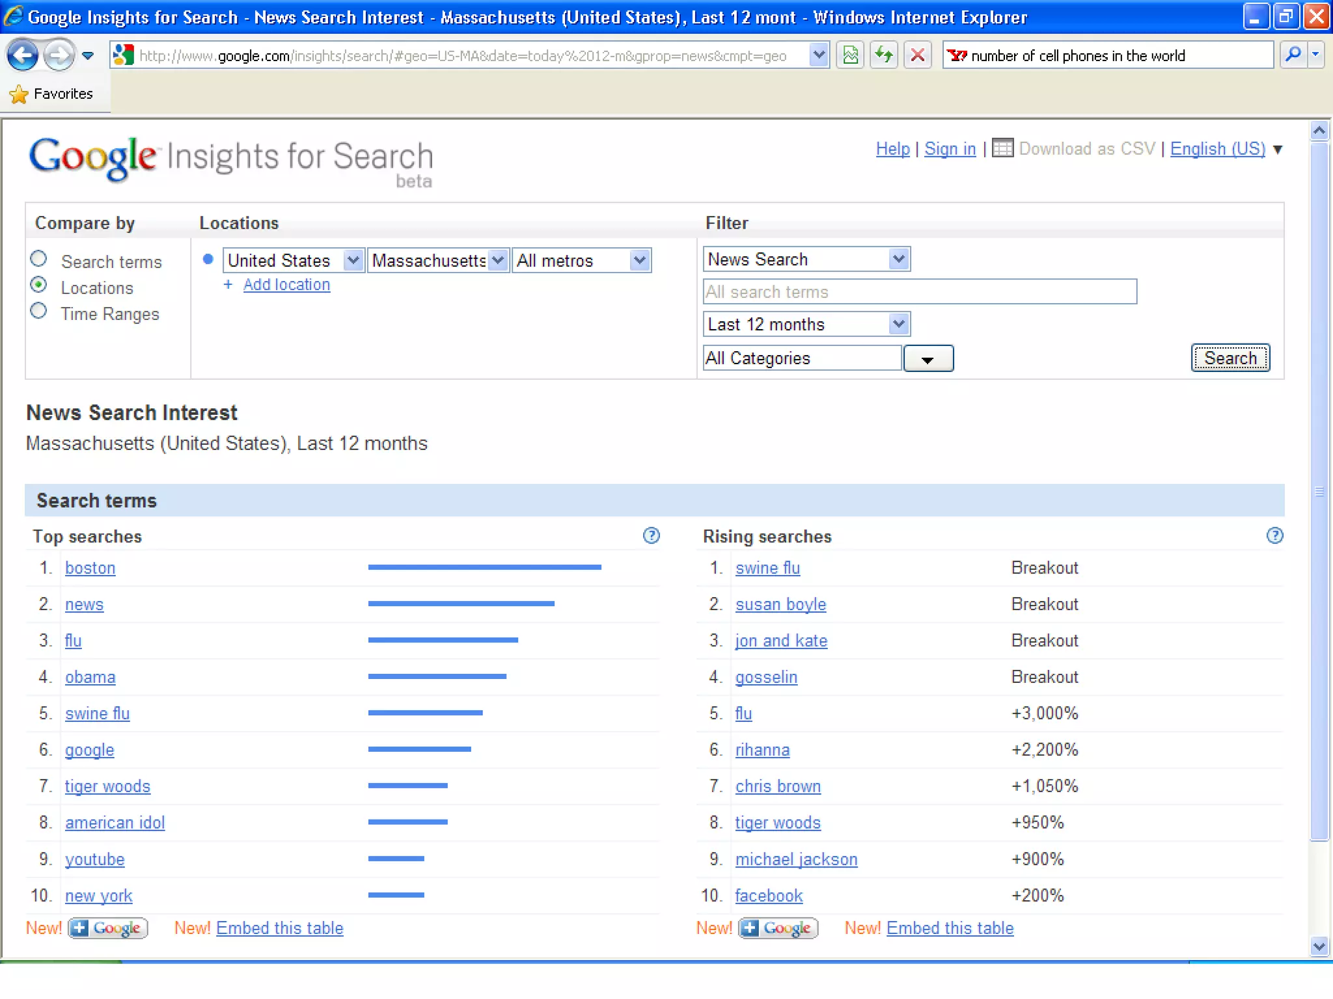Click the Refresh page icon
1333x999 pixels.
click(884, 55)
